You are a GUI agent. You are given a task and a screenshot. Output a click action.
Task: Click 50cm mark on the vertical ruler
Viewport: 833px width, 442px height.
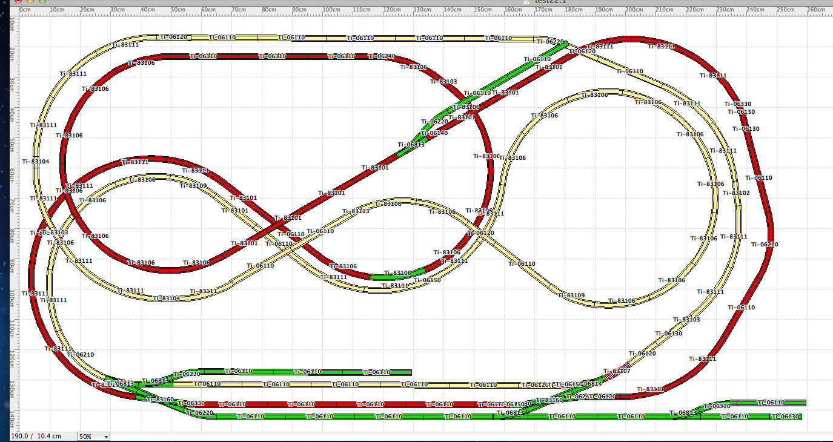coord(13,146)
